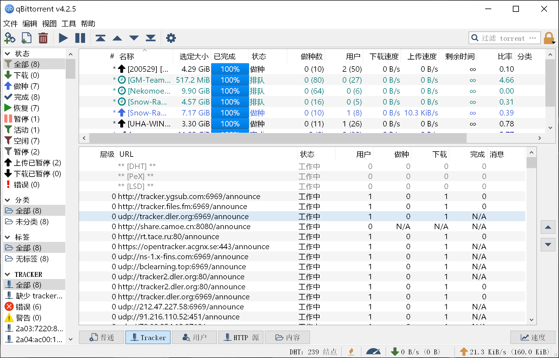Filter by 下载 (0) status

coord(34,75)
